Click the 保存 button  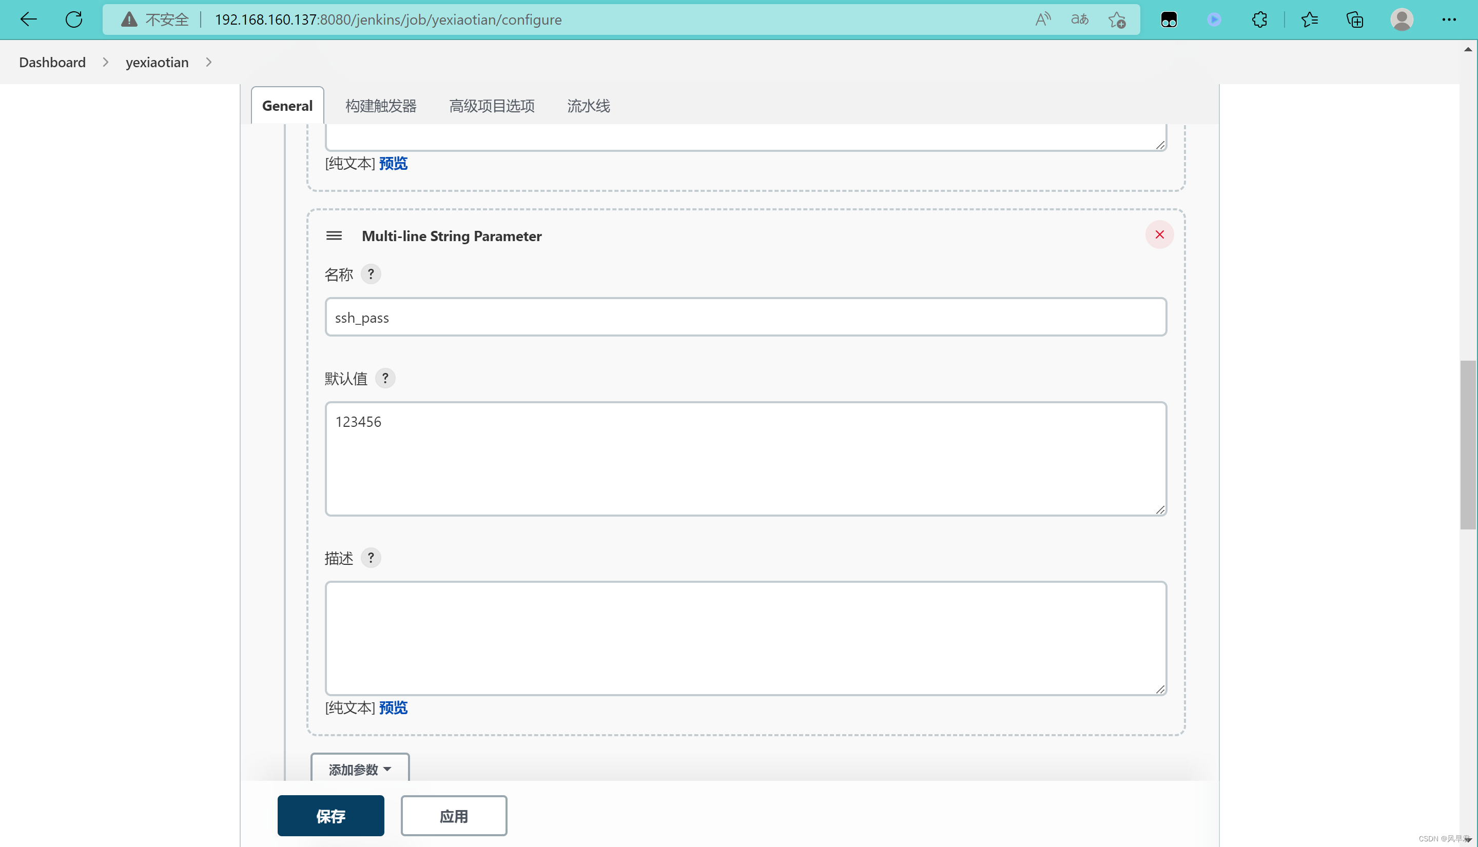(x=330, y=816)
